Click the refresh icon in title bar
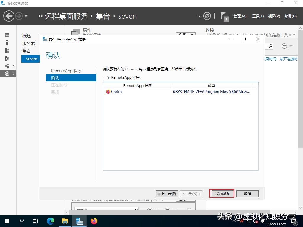Screen dimensions: 303x227 point(207,16)
